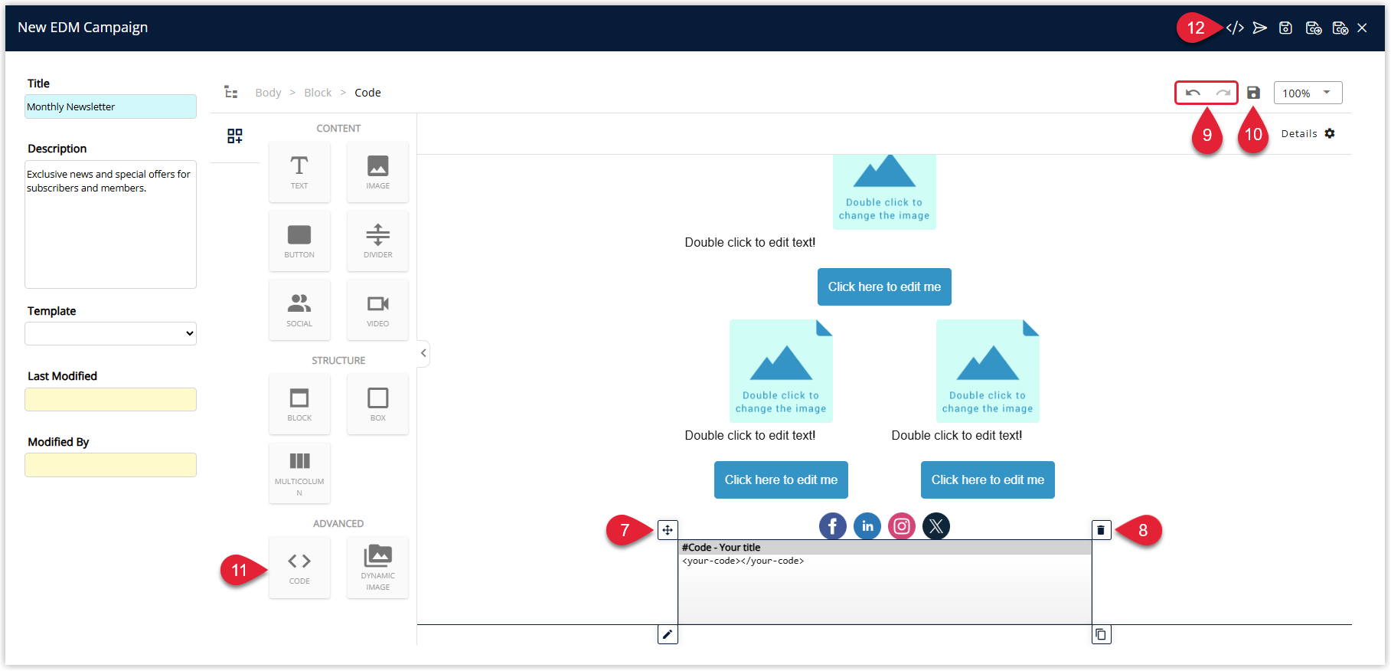
Task: Click the top 'Double click to edit text!' line
Action: click(x=750, y=242)
